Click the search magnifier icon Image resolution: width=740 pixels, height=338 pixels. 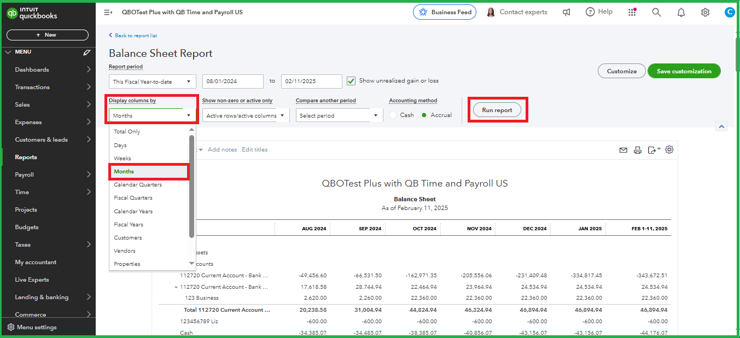point(656,12)
